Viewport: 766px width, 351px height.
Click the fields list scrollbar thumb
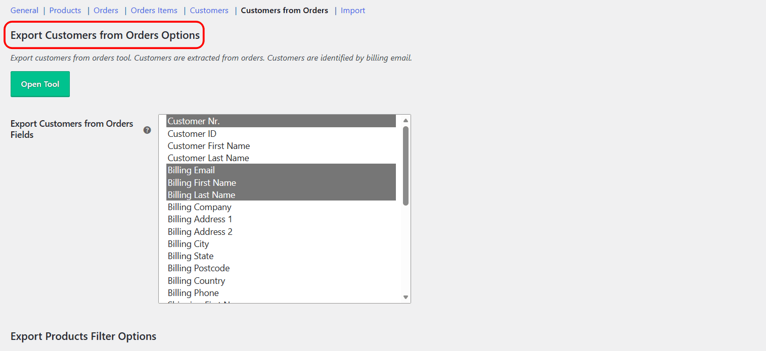click(x=405, y=166)
